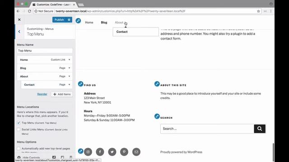The width and height of the screenshot is (289, 162).
Task: Expand the Home menu item settings
Action: click(x=69, y=60)
